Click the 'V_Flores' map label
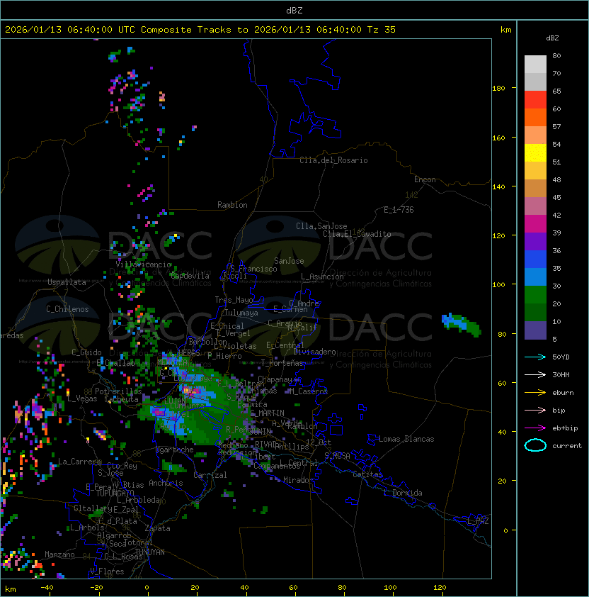The width and height of the screenshot is (589, 597). pyautogui.click(x=107, y=572)
